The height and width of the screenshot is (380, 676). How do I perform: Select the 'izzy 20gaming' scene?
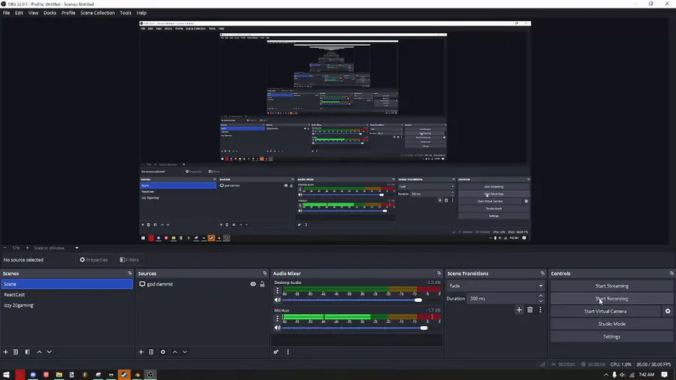[x=67, y=305]
